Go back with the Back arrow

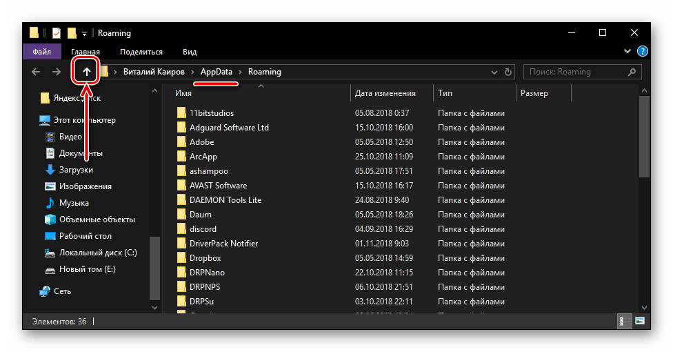click(x=36, y=72)
